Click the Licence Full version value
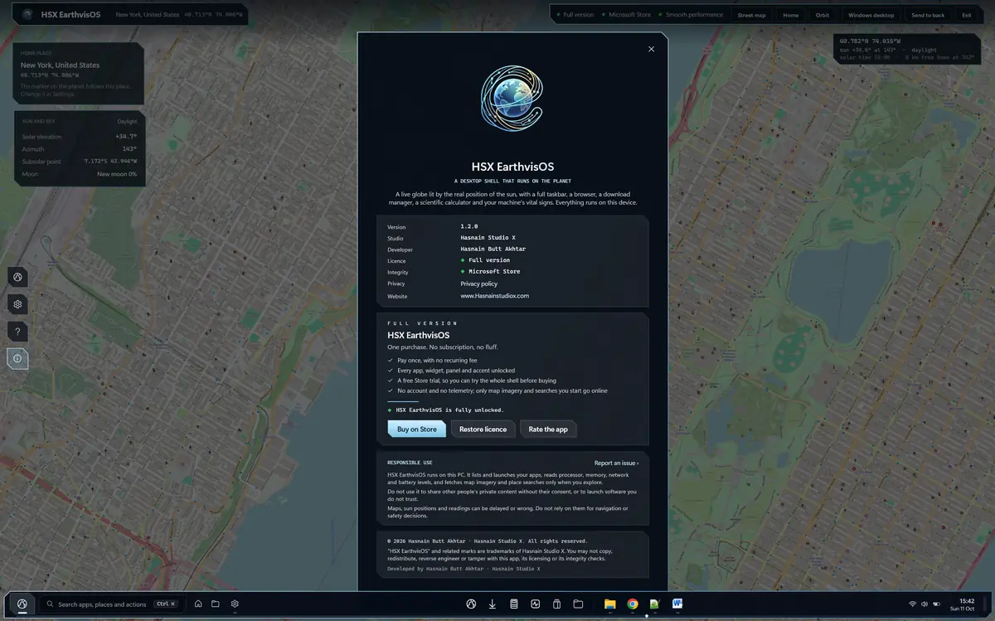 click(x=485, y=260)
